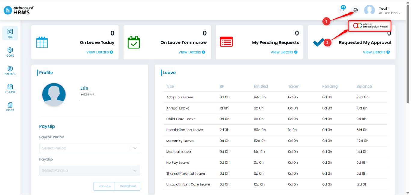This screenshot has height=195, width=411.
Task: Click the AutoCount HRMS logo
Action: [19, 10]
